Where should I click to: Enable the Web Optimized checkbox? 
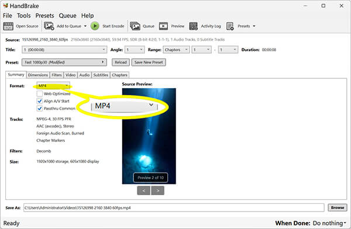coord(40,93)
